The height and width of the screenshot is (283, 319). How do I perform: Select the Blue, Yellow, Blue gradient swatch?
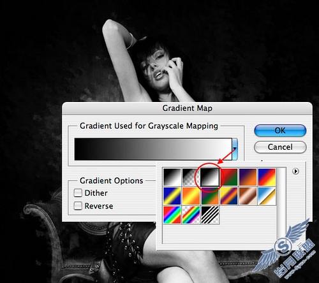click(172, 196)
